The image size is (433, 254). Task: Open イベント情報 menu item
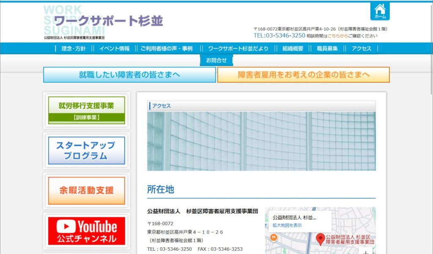pos(114,49)
